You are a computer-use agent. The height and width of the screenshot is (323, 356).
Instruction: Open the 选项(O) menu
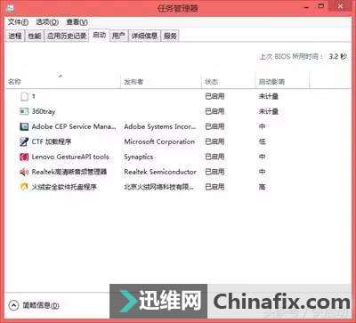pyautogui.click(x=47, y=22)
